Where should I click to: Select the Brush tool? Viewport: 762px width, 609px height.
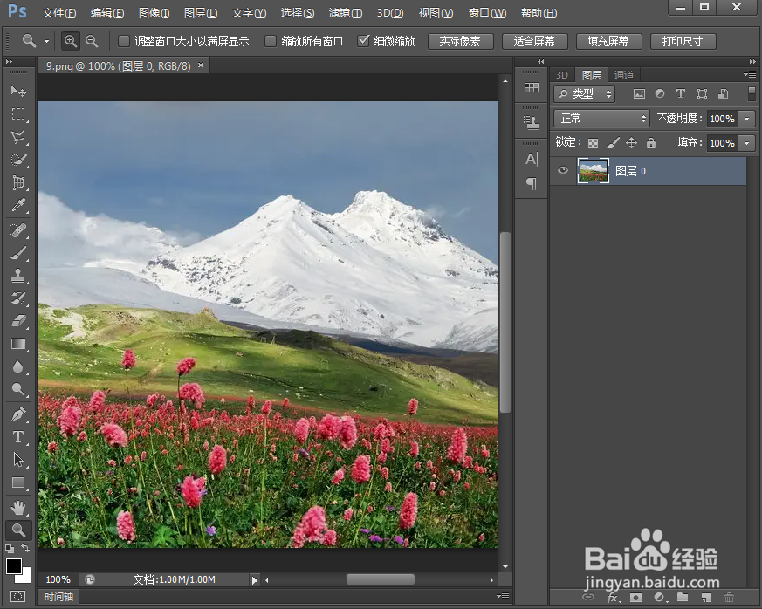pyautogui.click(x=18, y=252)
